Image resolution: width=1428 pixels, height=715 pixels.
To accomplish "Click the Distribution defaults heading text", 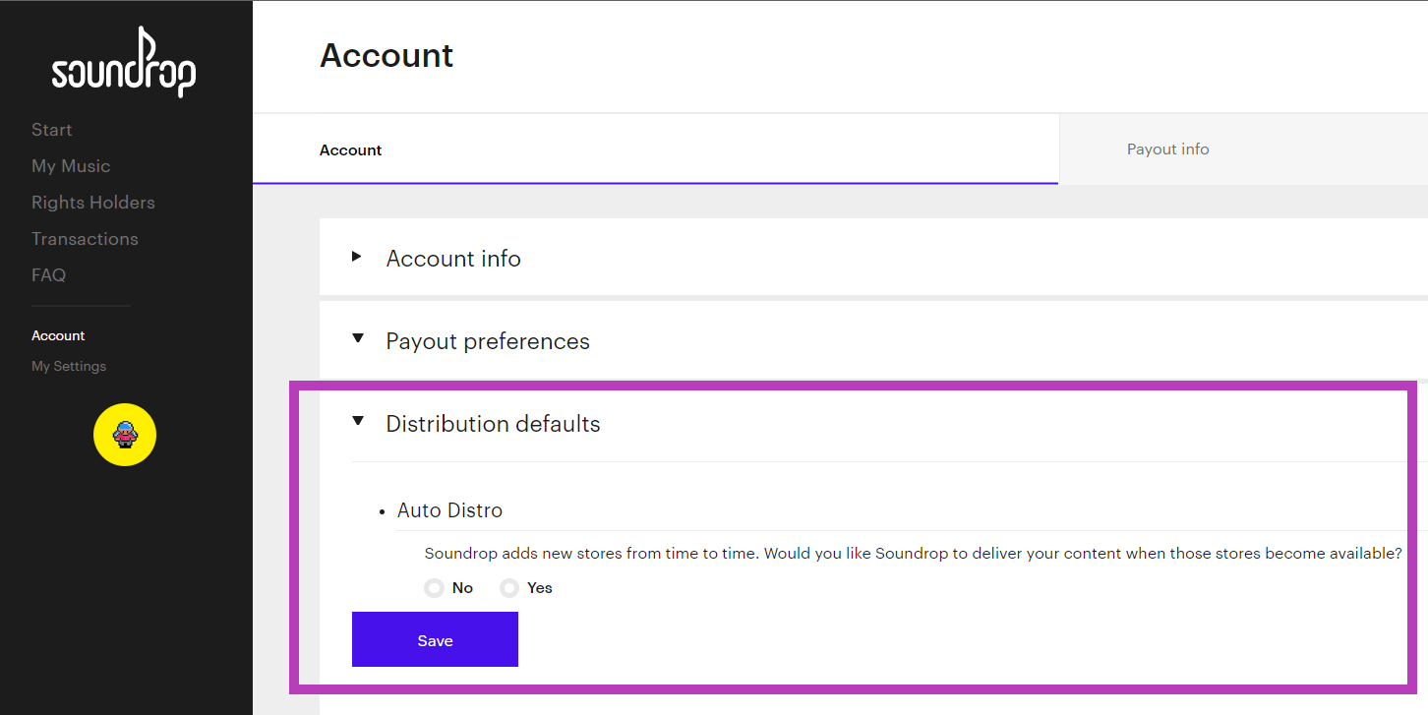I will point(493,424).
